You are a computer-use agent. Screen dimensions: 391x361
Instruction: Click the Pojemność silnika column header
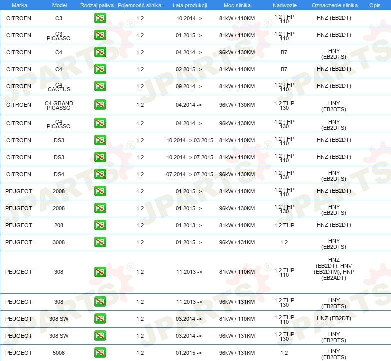click(139, 5)
